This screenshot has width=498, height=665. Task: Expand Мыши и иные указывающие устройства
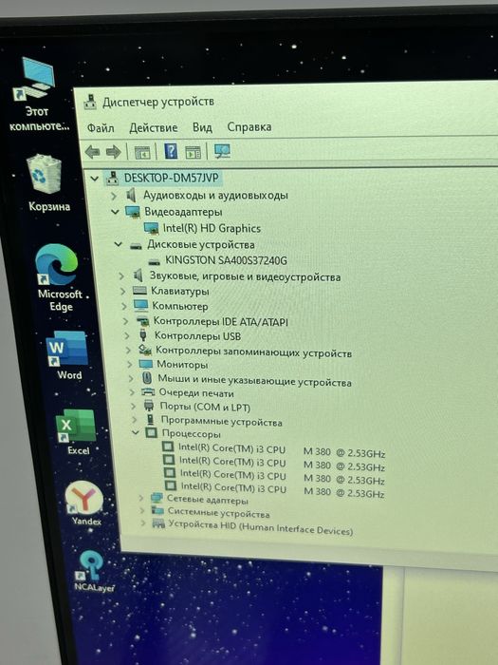[x=131, y=378]
